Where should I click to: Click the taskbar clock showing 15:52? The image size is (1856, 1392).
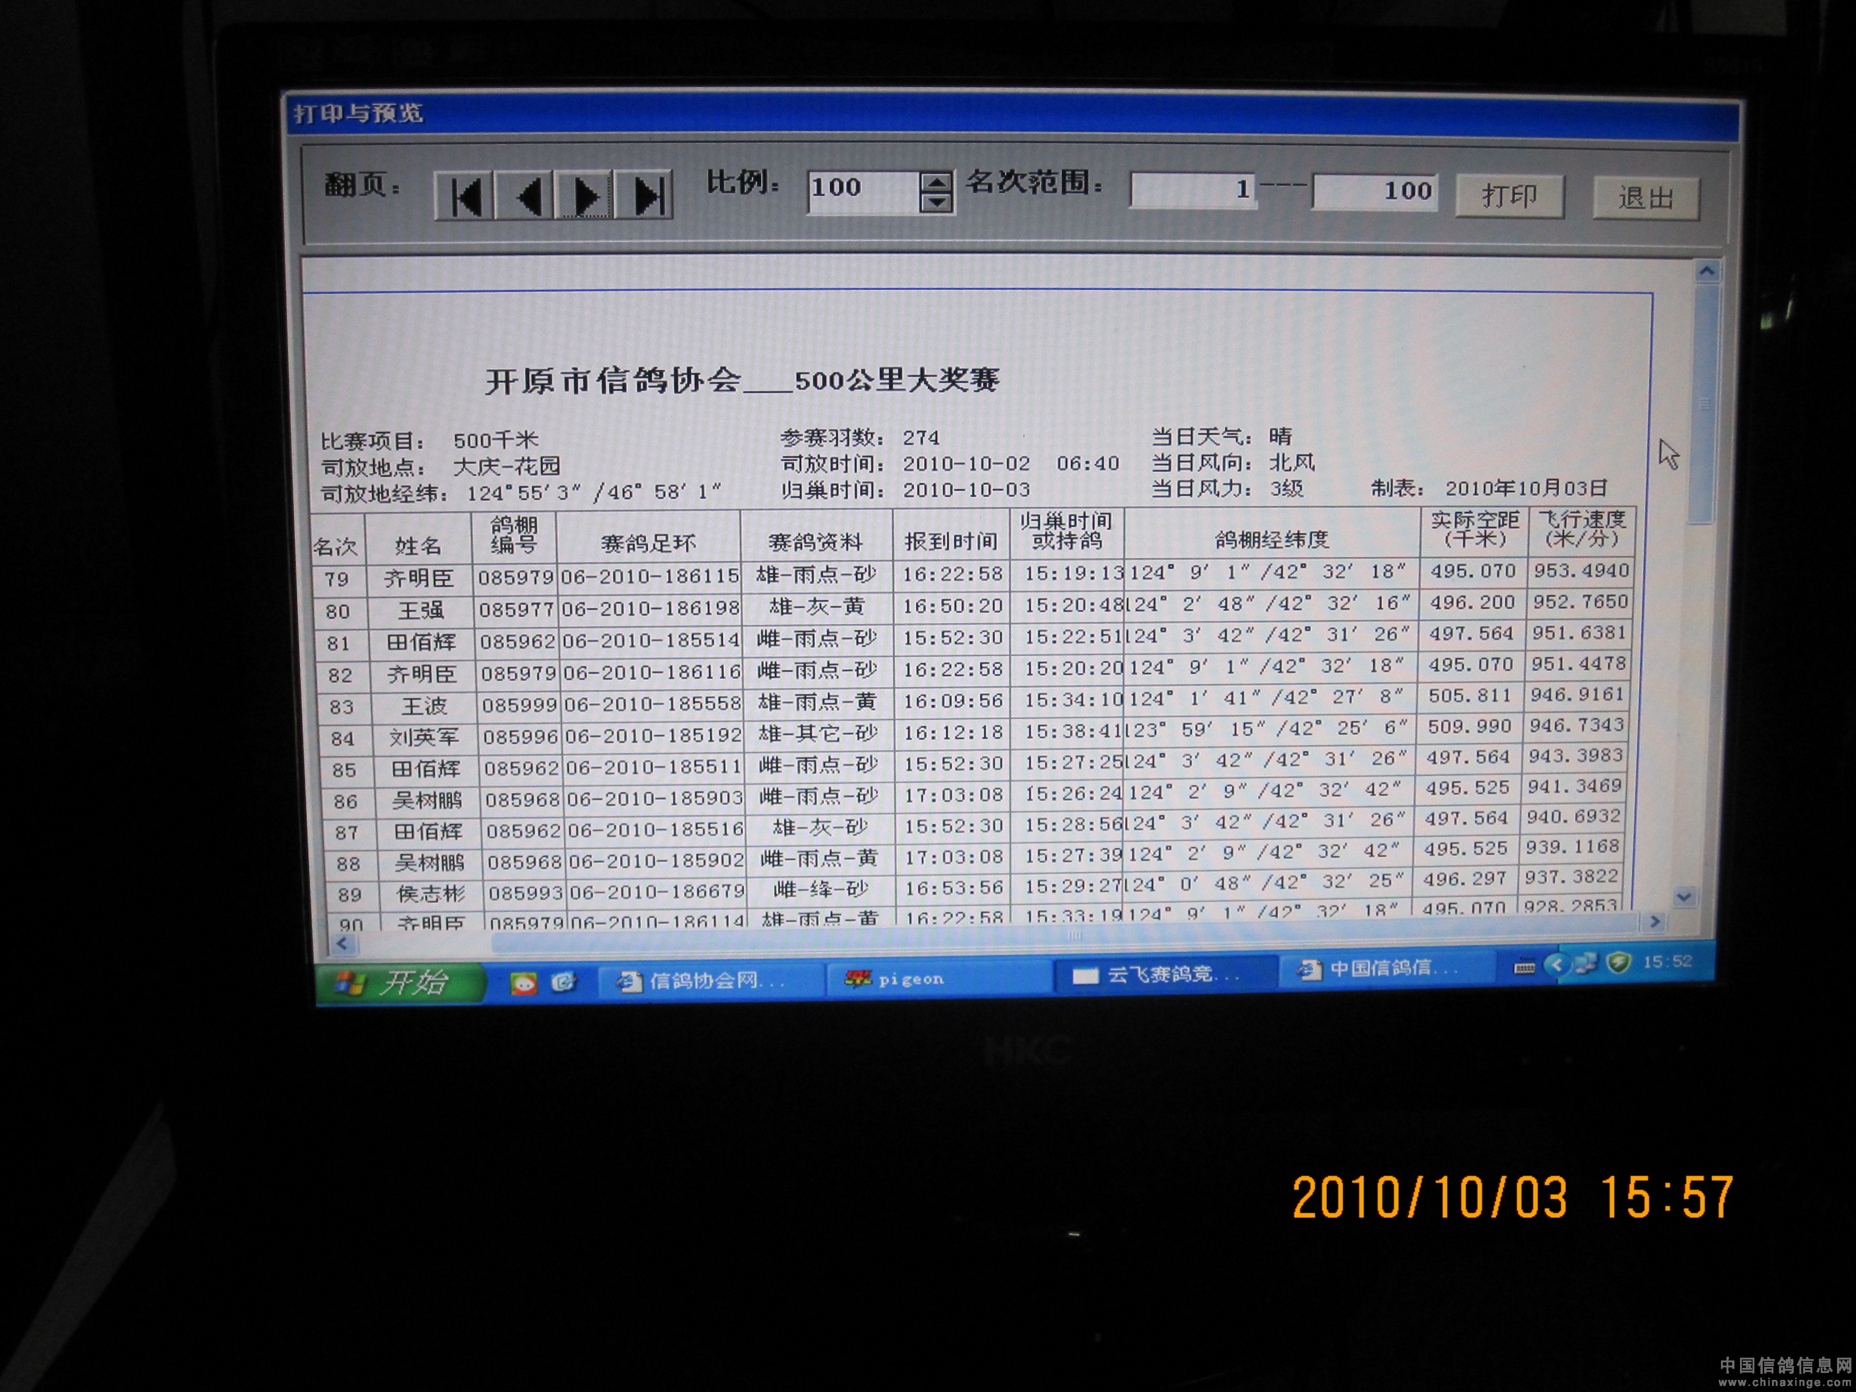(x=1667, y=961)
